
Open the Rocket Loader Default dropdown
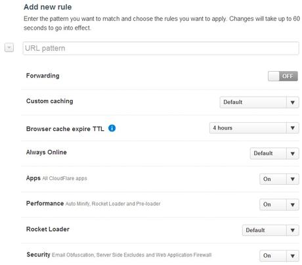point(270,230)
